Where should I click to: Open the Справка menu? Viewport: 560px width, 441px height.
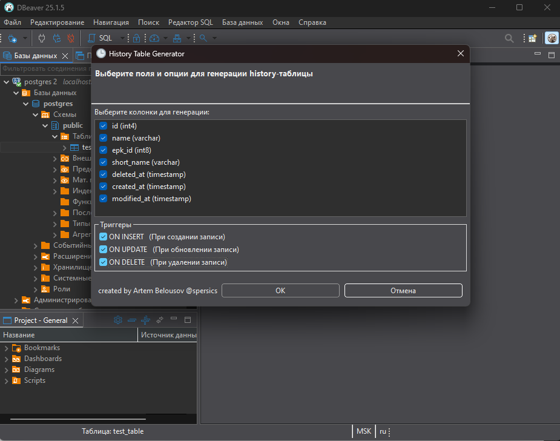point(312,22)
